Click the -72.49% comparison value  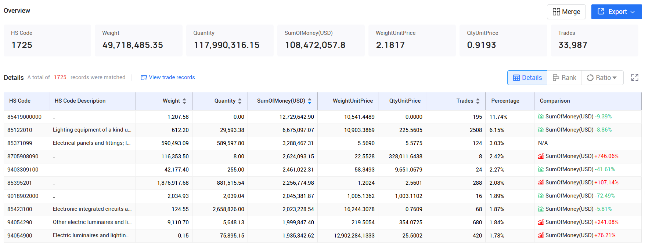[605, 196]
